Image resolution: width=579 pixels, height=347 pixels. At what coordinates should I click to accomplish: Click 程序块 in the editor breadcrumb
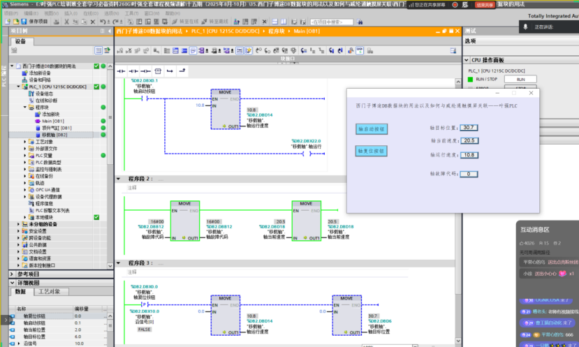coord(276,31)
